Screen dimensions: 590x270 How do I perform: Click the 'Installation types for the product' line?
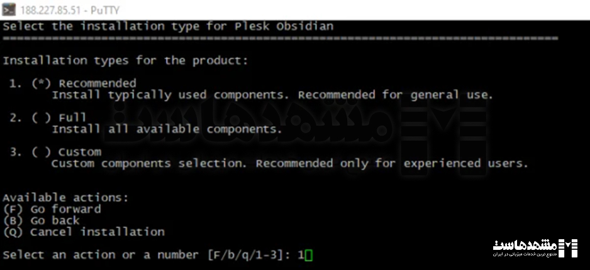coord(126,61)
